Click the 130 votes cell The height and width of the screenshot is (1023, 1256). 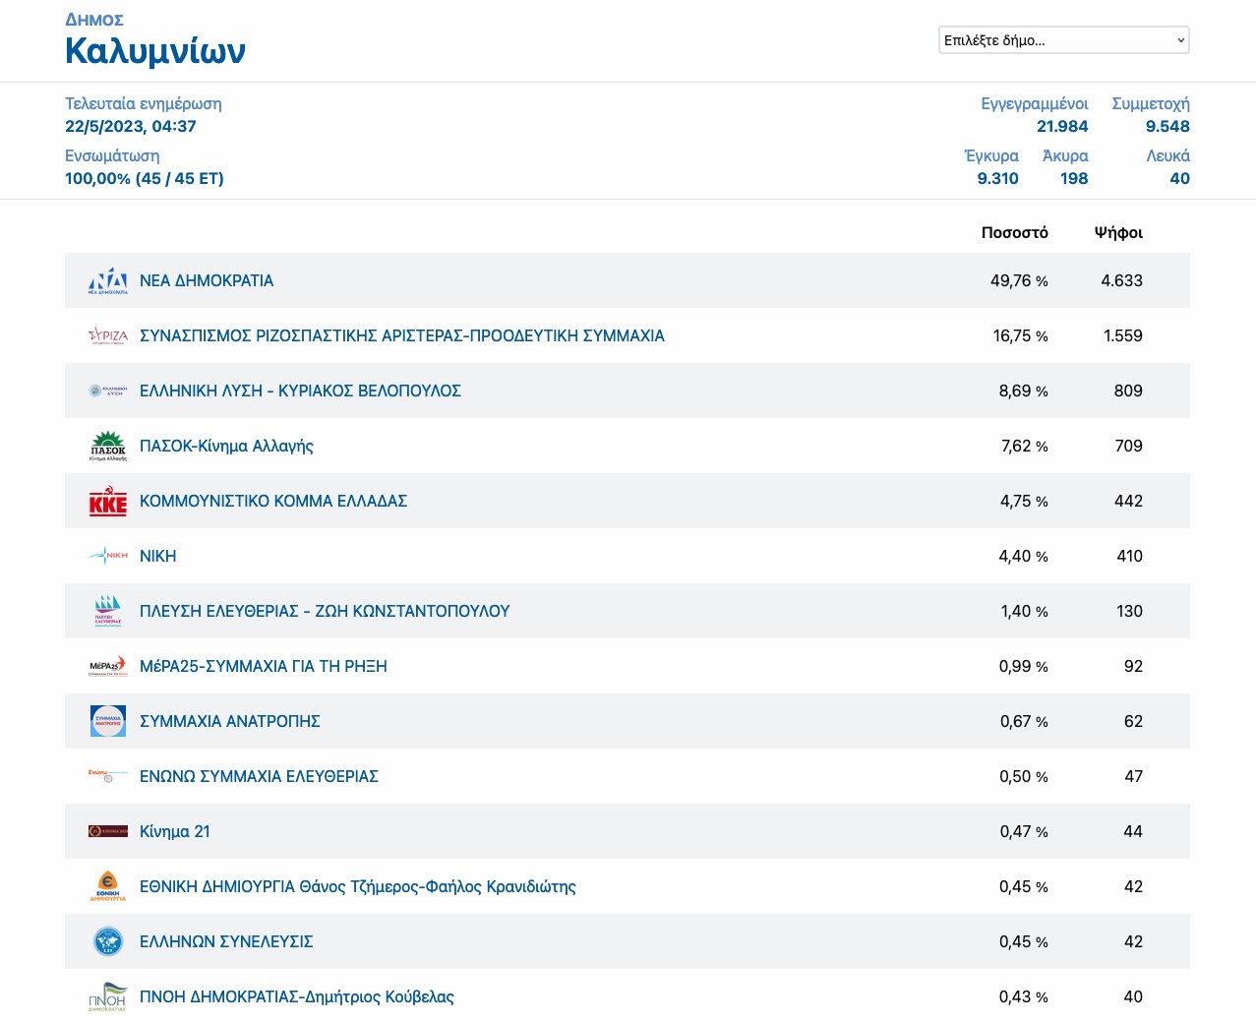tap(1129, 611)
